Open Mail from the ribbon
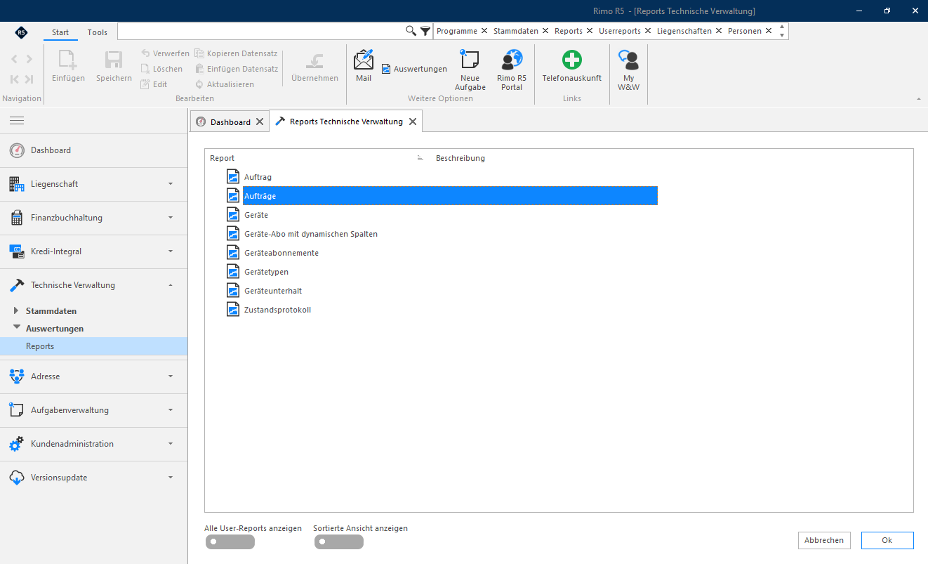 pos(364,66)
